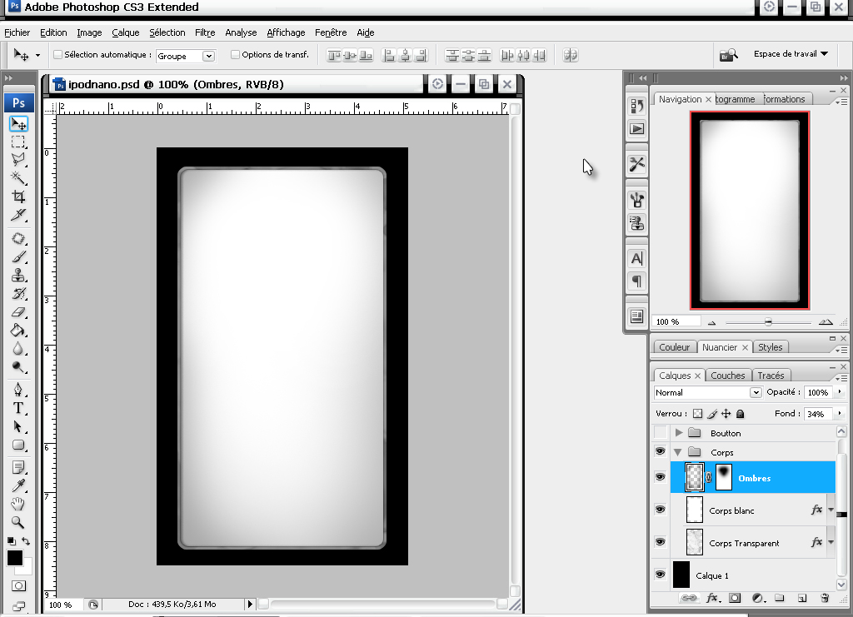This screenshot has width=853, height=617.
Task: Open Espace de travail menu
Action: coord(791,54)
